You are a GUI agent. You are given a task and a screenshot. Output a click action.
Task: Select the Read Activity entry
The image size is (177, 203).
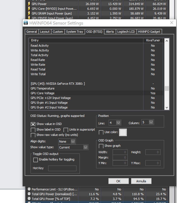click(96, 46)
